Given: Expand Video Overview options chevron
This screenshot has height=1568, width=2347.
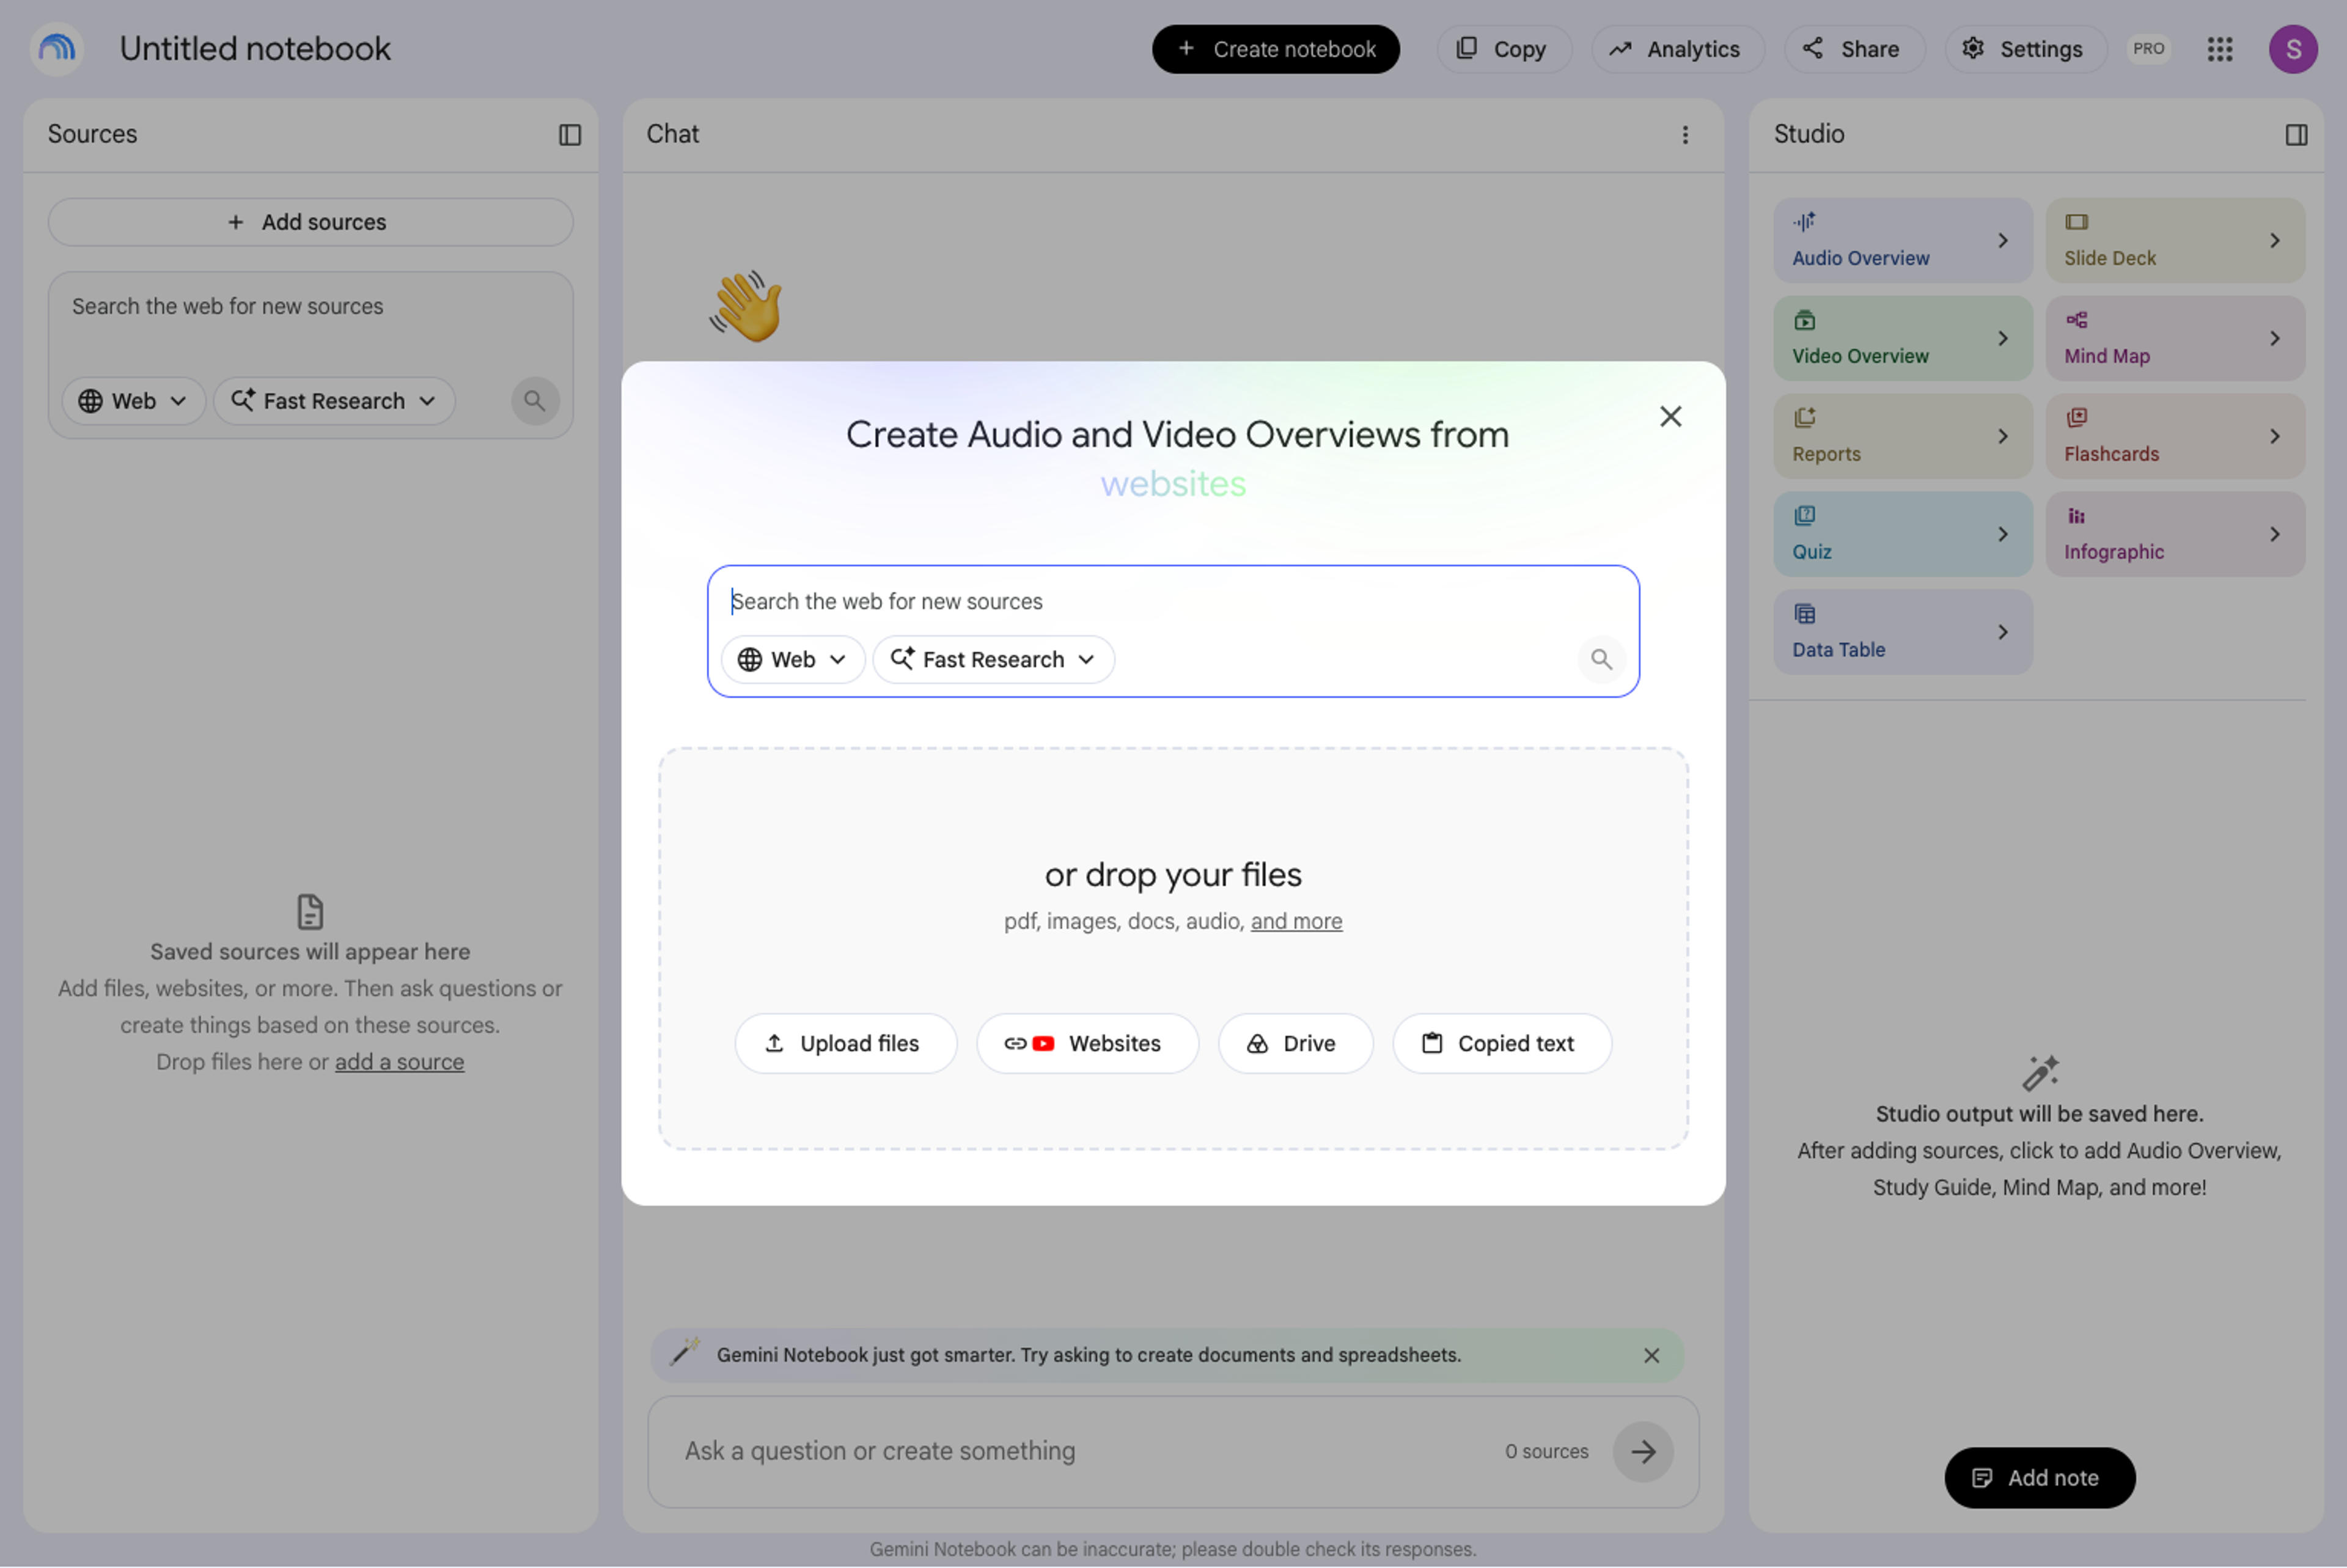Looking at the screenshot, I should pos(2003,339).
